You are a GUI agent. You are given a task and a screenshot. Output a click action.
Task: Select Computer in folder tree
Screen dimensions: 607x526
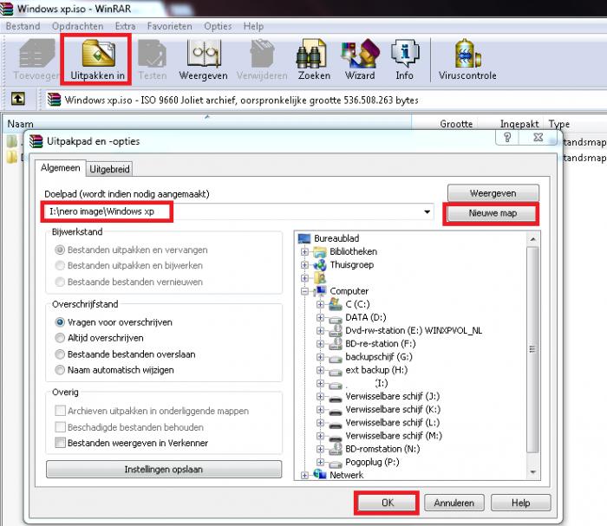pos(349,291)
